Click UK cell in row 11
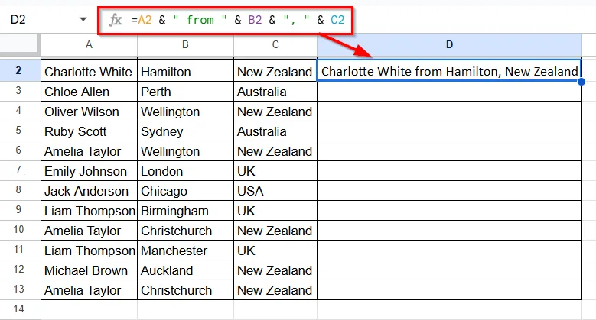596x320 pixels. click(x=275, y=251)
